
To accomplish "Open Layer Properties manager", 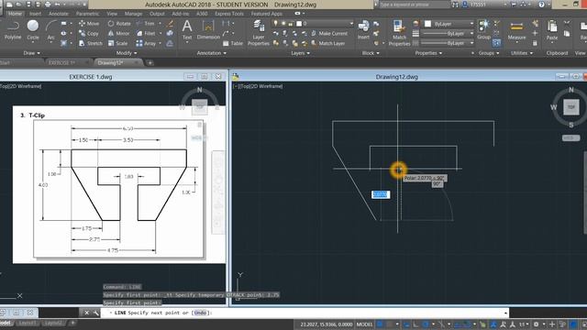I will 259,33.
